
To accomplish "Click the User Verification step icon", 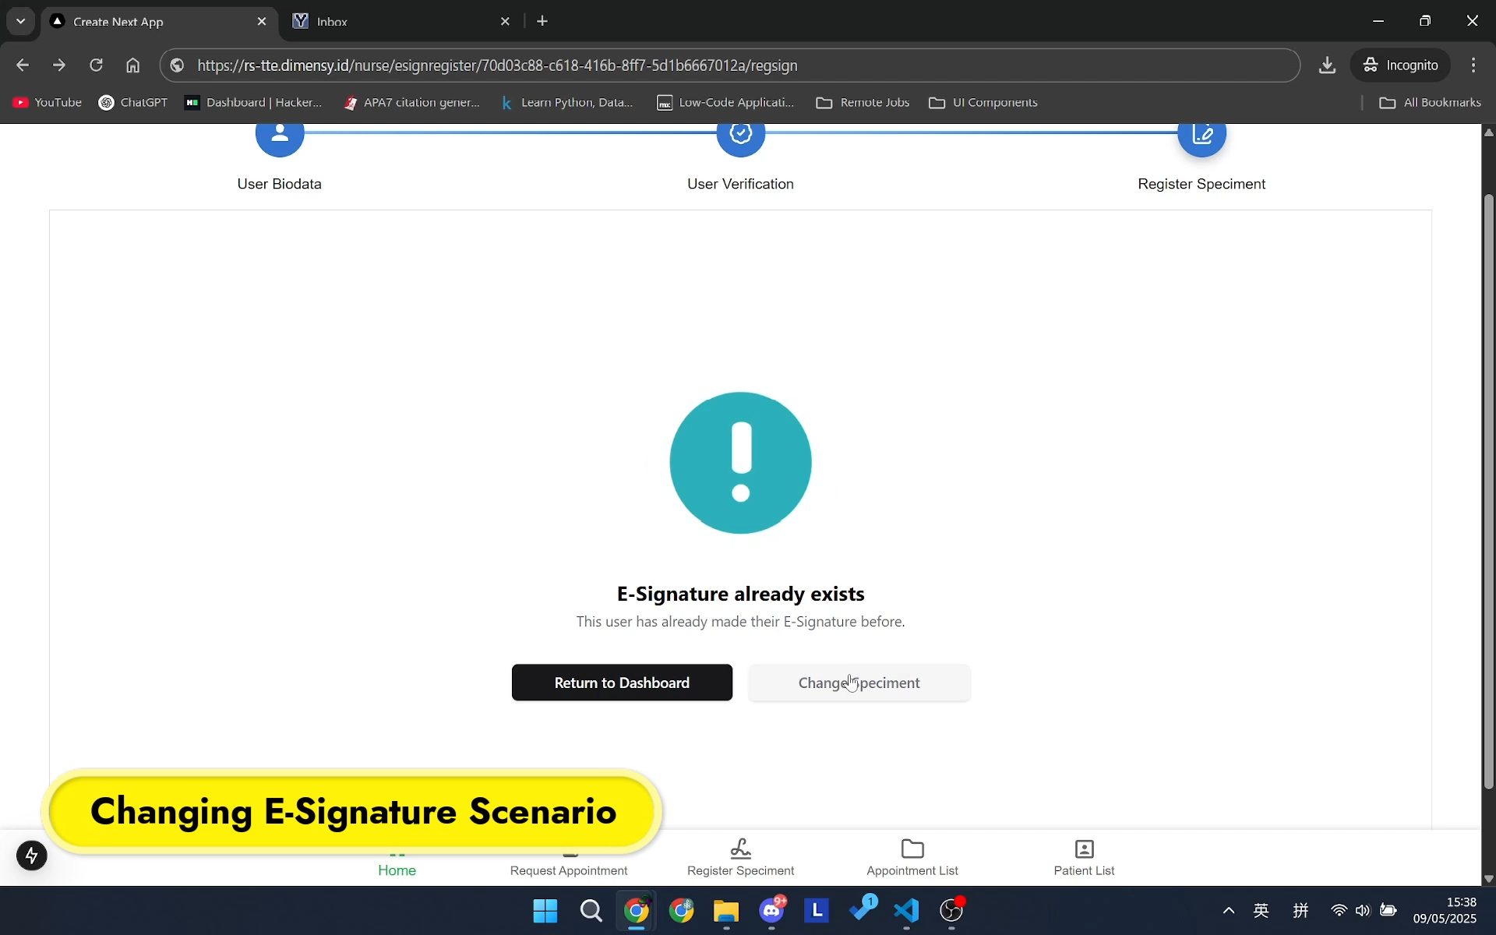I will [x=740, y=137].
